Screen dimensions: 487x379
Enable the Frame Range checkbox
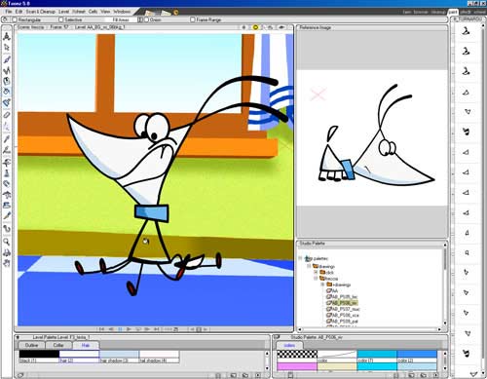(x=193, y=19)
